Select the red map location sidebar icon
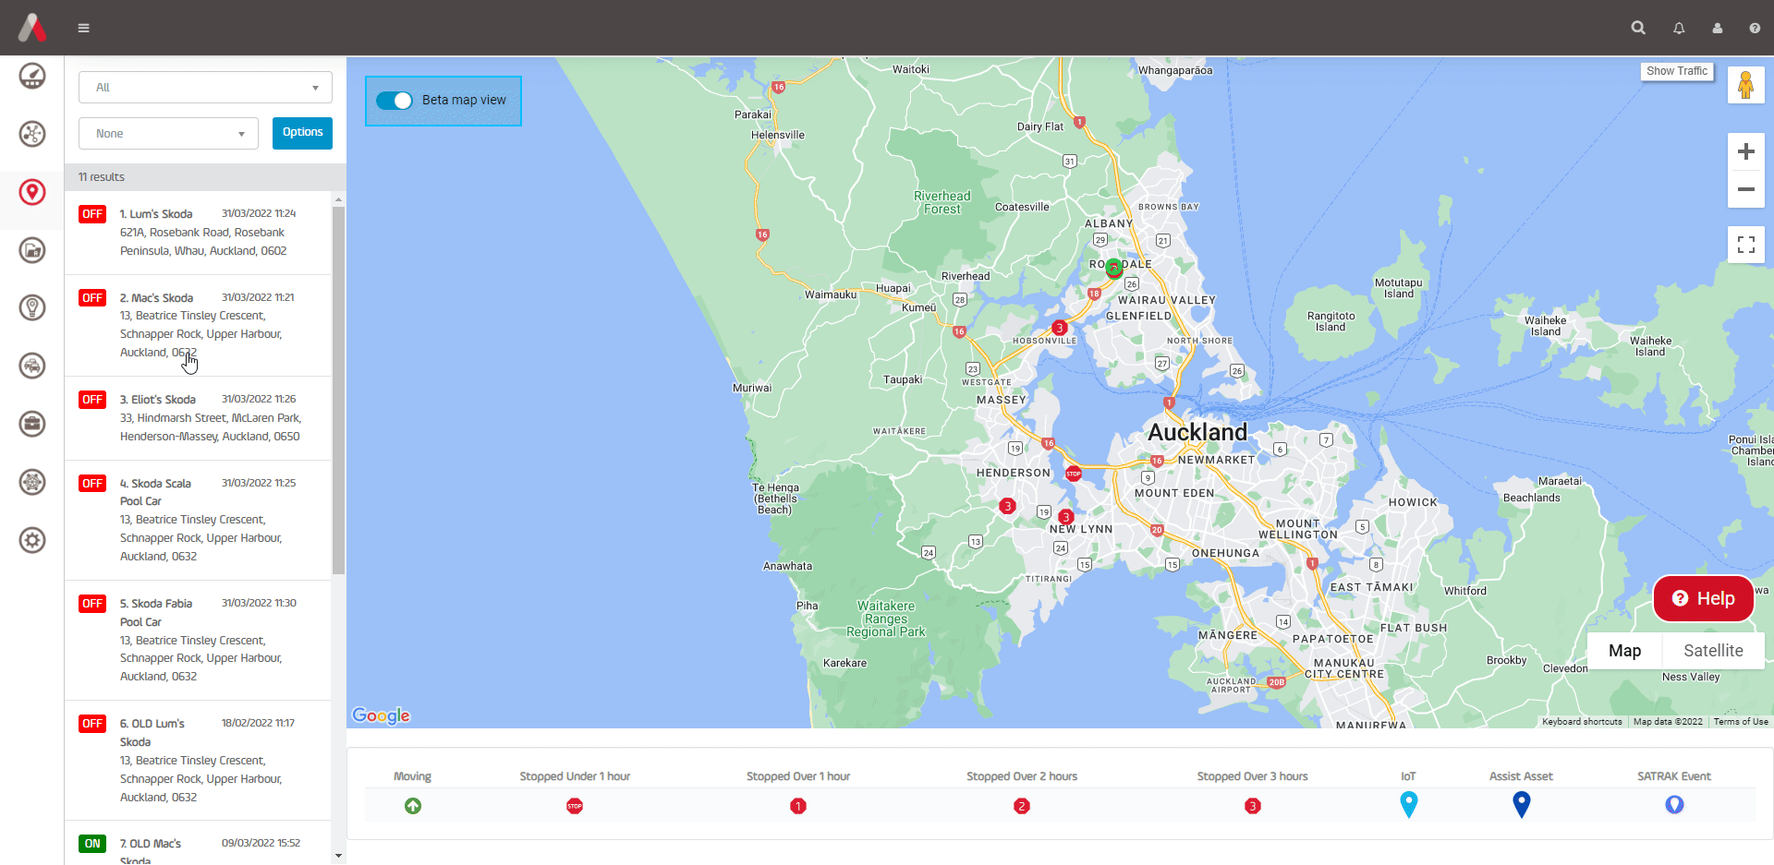The width and height of the screenshot is (1774, 865). (x=32, y=192)
